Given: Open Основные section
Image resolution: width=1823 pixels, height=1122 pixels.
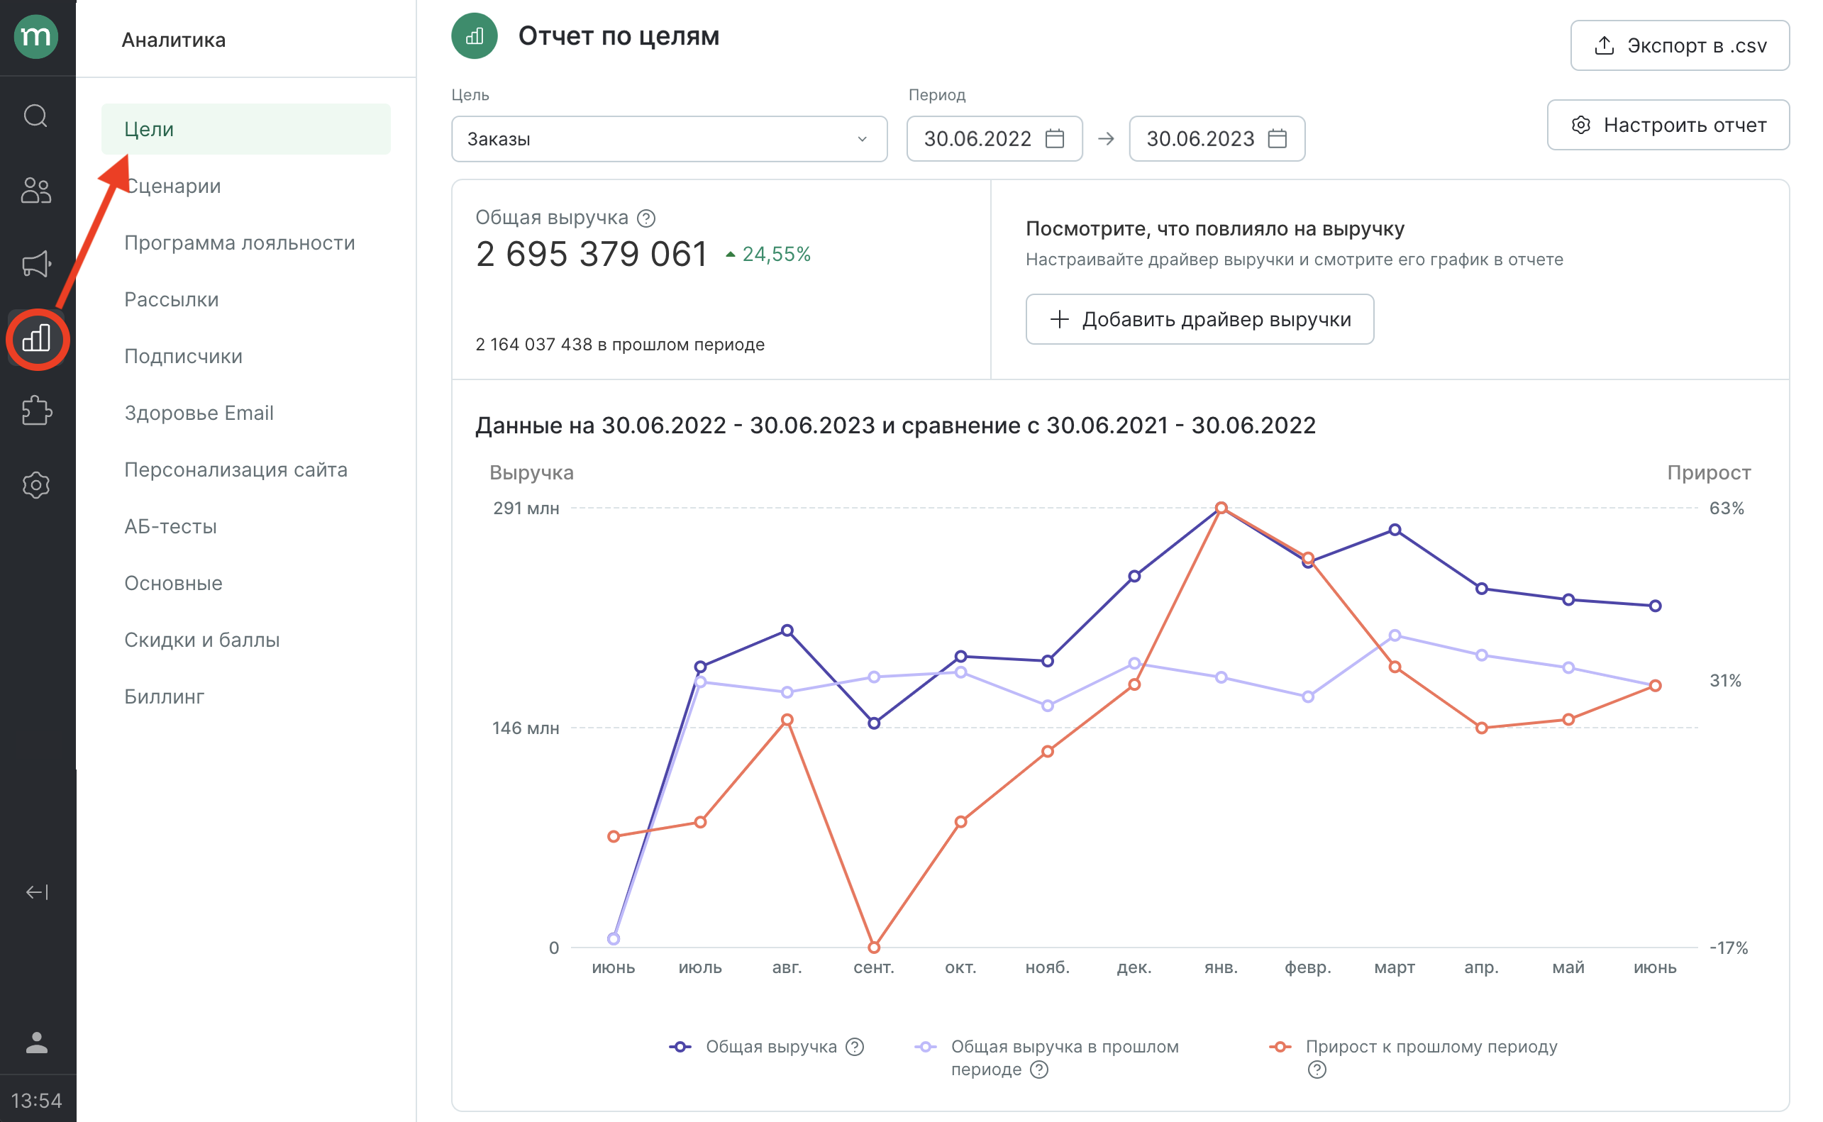Looking at the screenshot, I should (173, 583).
